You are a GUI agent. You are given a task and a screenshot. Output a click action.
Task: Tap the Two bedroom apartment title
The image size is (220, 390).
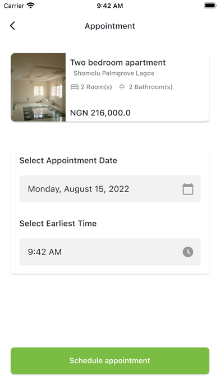(118, 62)
